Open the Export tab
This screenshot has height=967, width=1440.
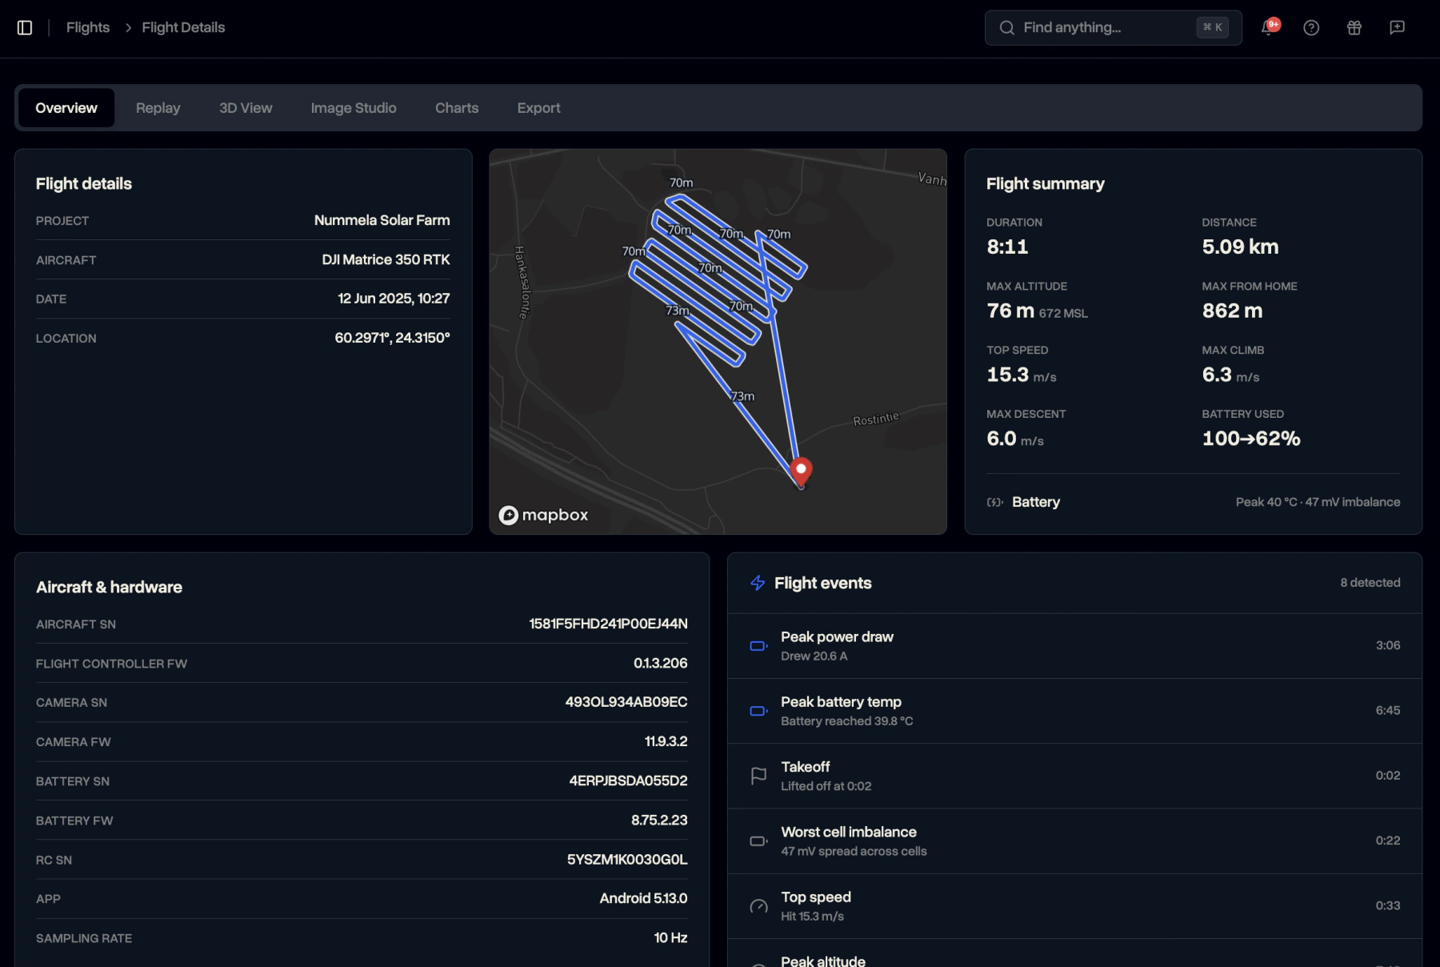538,108
